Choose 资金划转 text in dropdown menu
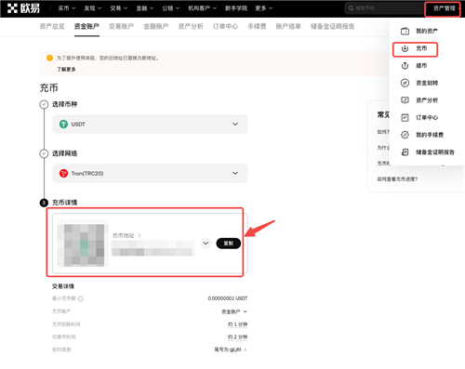 [x=427, y=83]
